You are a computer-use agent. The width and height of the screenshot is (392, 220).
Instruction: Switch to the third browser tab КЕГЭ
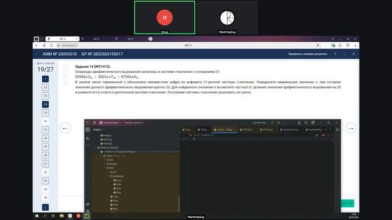[130, 39]
